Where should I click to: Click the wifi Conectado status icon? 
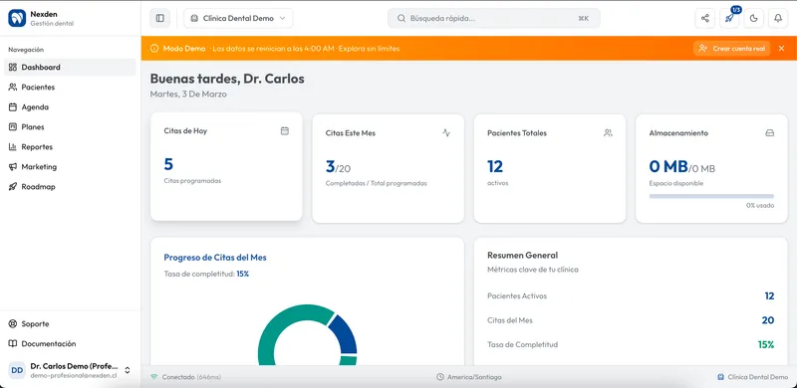click(154, 377)
